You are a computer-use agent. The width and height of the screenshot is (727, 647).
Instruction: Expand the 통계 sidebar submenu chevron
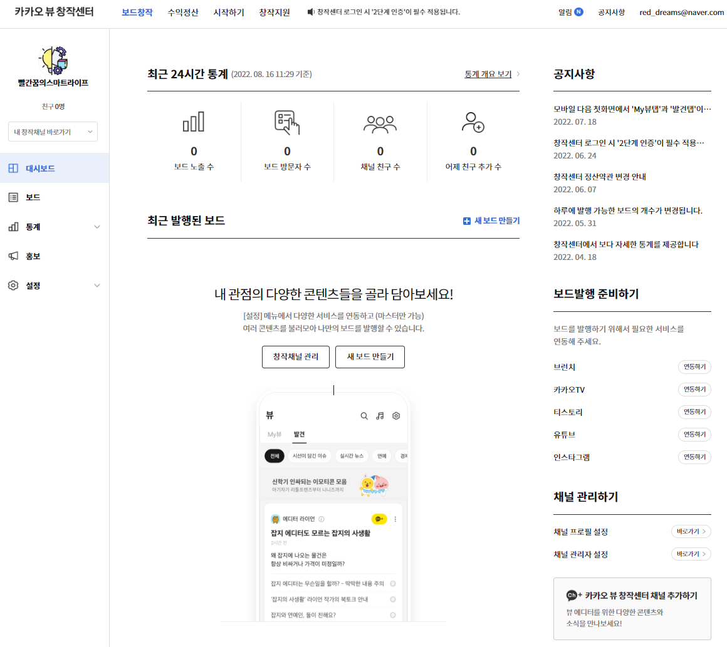(x=97, y=227)
